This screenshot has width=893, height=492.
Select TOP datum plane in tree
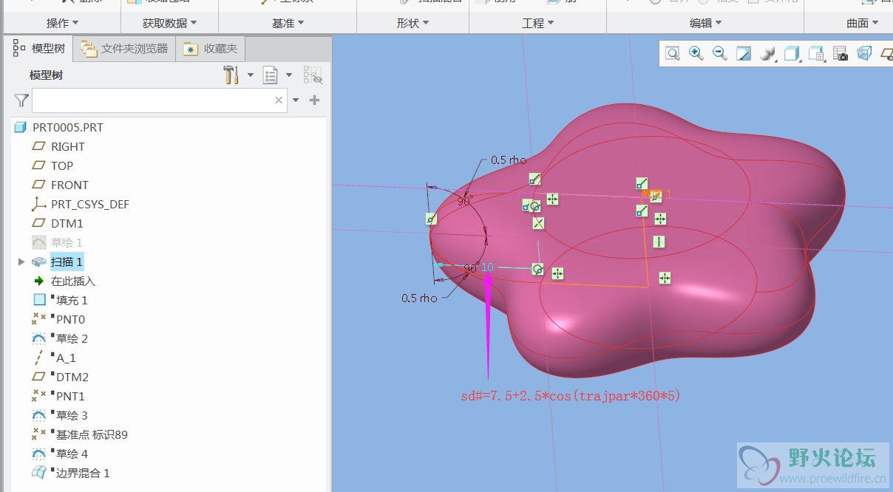click(x=61, y=165)
